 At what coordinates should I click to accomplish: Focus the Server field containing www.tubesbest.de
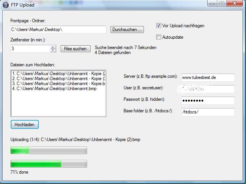[207, 77]
